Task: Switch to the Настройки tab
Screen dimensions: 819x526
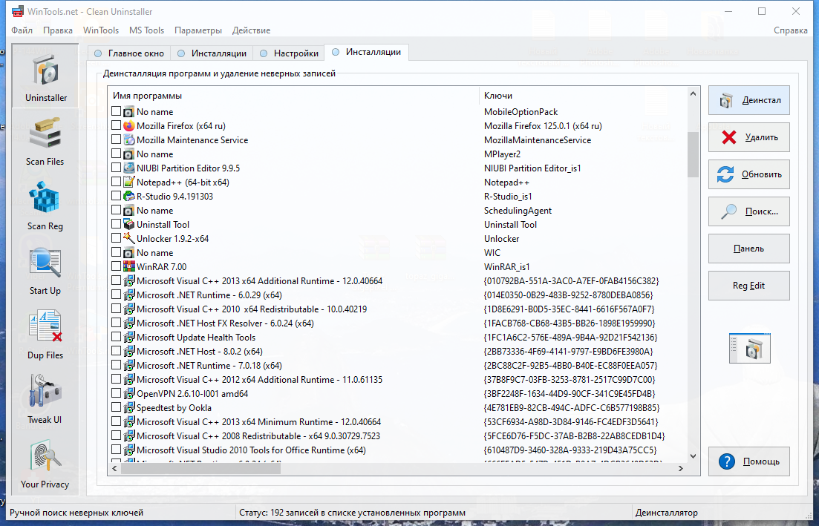Action: pyautogui.click(x=289, y=53)
